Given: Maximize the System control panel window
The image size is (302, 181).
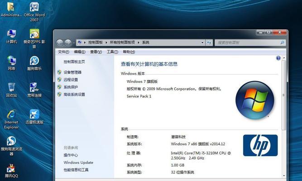Looking at the screenshot, I should (x=268, y=32).
